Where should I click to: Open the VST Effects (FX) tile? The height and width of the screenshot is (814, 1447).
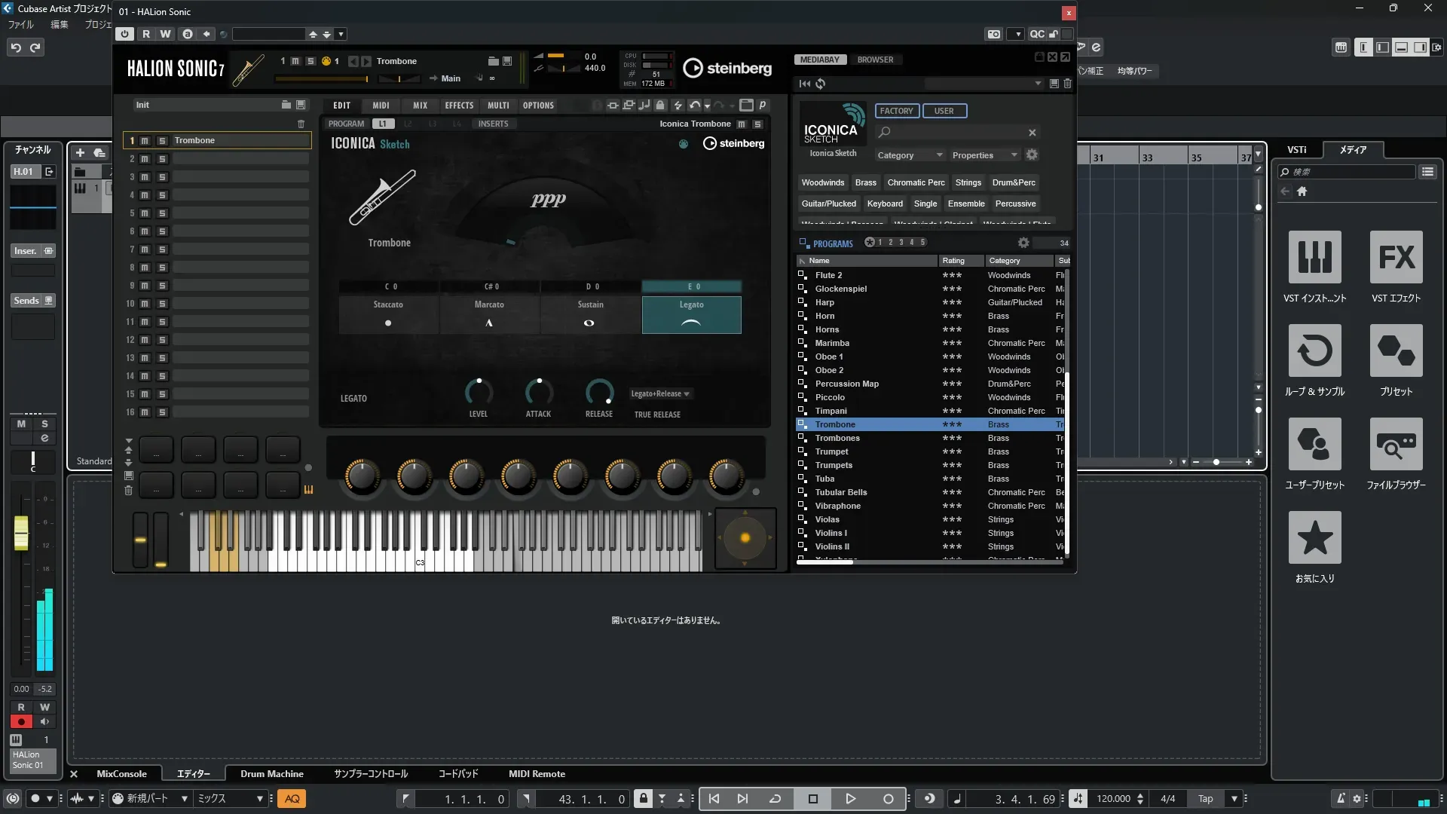[x=1396, y=257]
